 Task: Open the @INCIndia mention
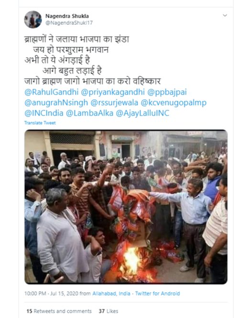pos(44,113)
